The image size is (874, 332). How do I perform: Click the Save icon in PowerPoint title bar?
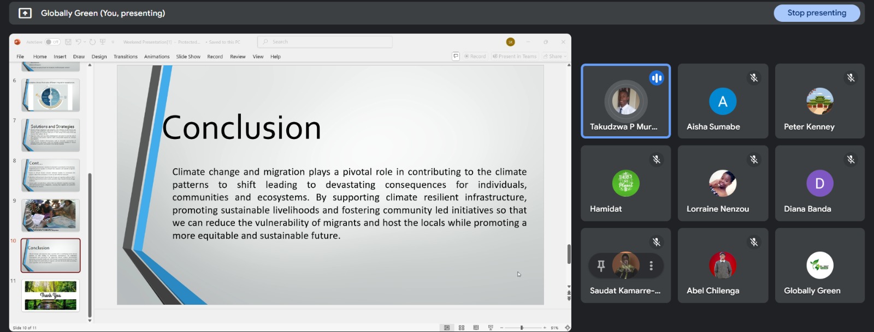(68, 42)
